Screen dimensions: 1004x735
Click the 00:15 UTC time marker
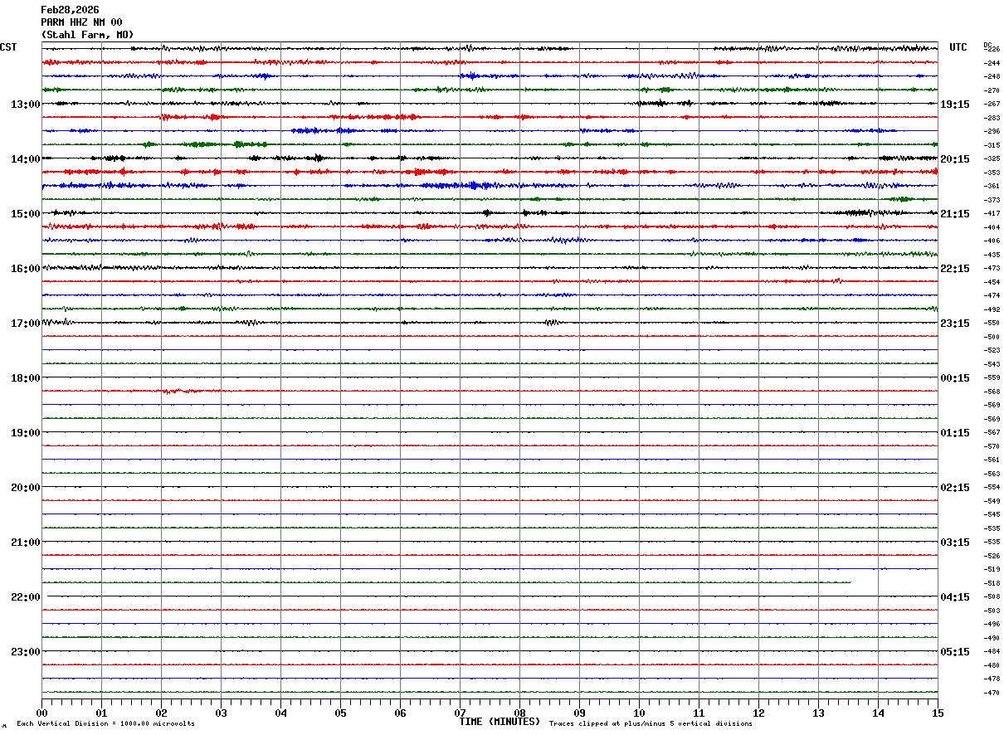[x=954, y=378]
